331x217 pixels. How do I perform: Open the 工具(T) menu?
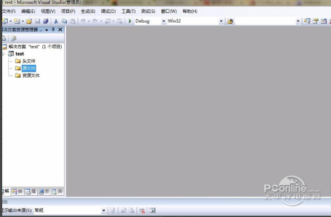[x=129, y=11]
